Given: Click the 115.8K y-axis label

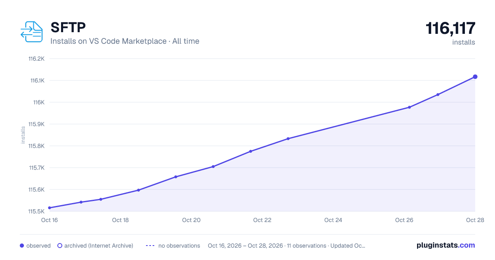Looking at the screenshot, I should (x=36, y=146).
